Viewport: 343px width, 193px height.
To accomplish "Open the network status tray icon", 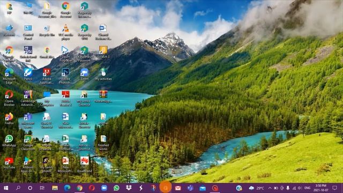I will (294, 188).
